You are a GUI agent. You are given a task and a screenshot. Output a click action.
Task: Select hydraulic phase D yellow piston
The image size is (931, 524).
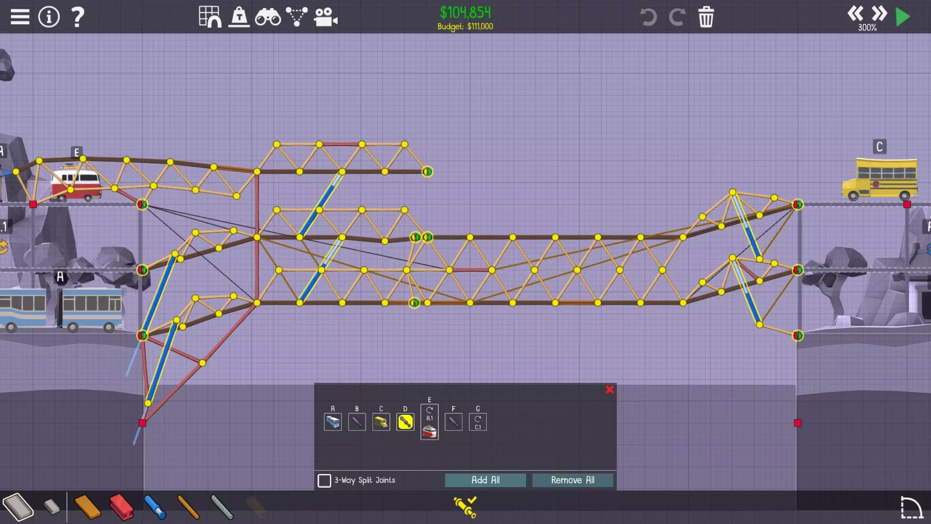405,422
